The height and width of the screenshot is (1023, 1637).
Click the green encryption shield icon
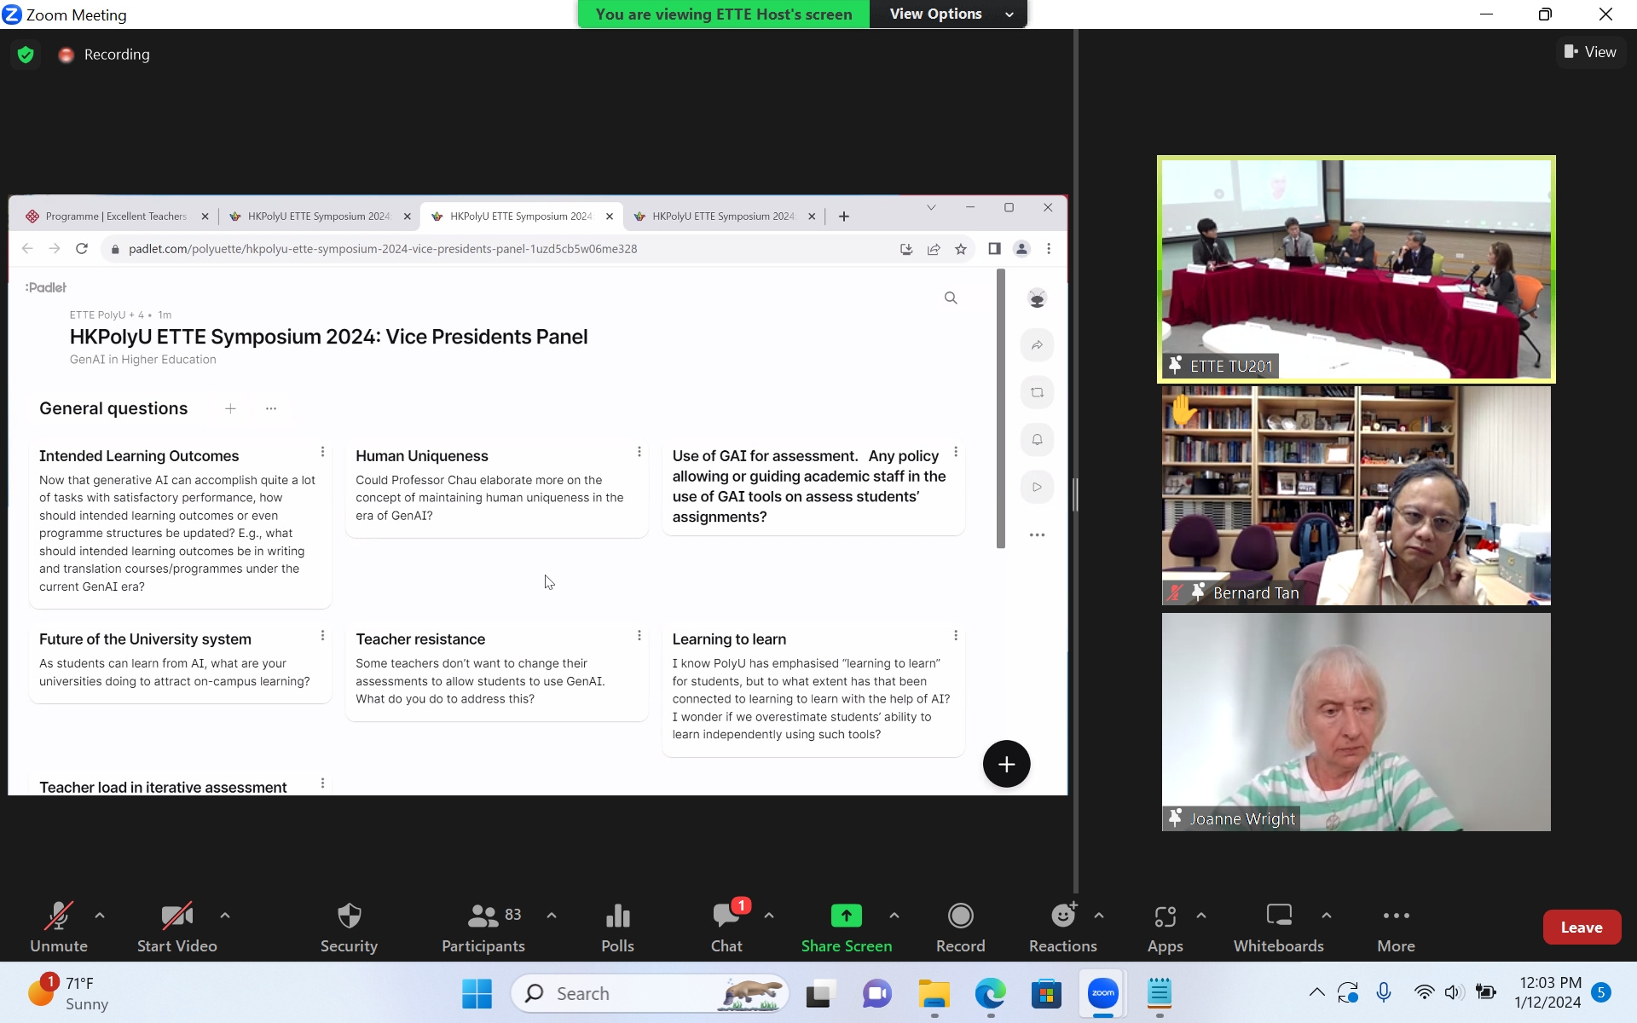click(26, 55)
